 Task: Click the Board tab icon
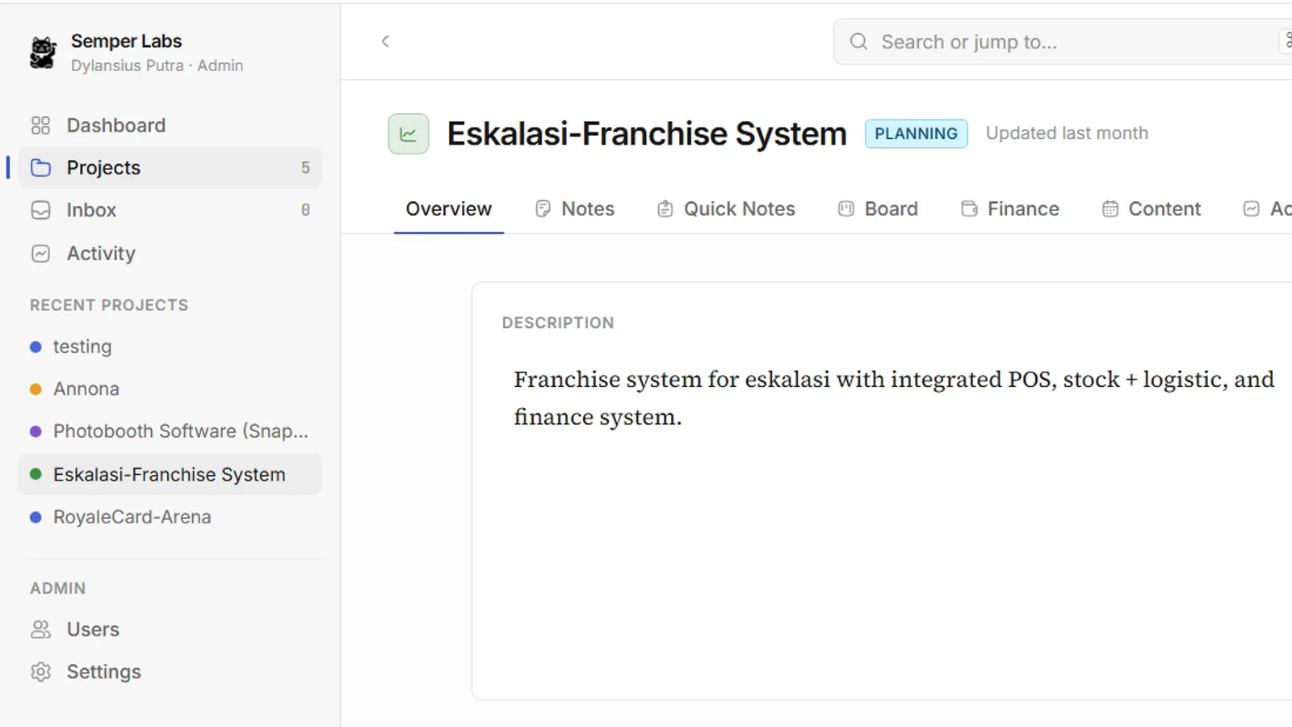point(846,209)
